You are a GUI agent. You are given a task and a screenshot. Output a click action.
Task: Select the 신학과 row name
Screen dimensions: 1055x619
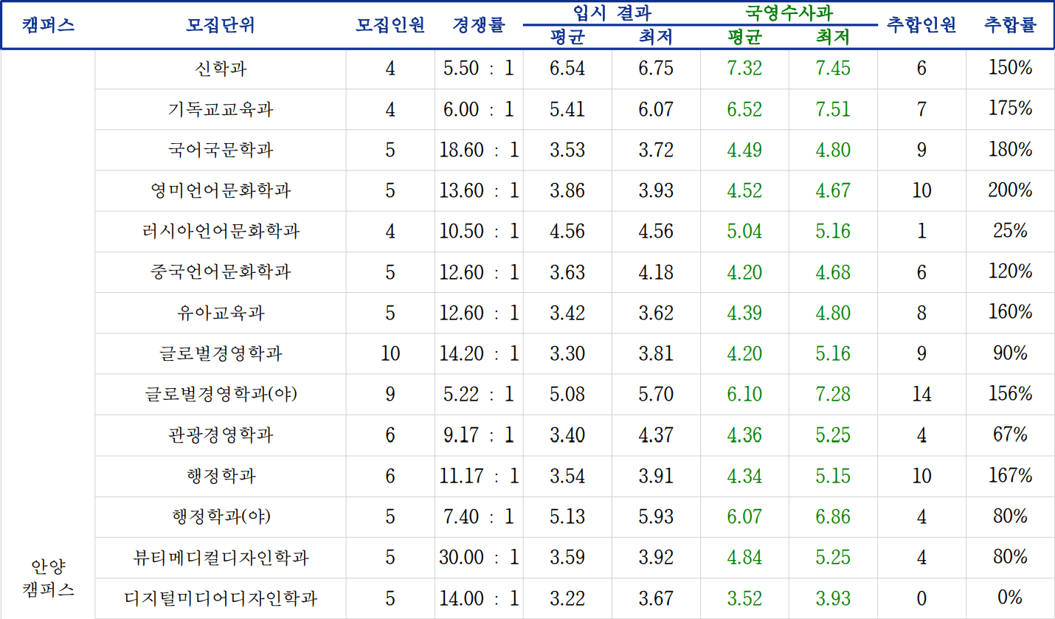(x=221, y=69)
